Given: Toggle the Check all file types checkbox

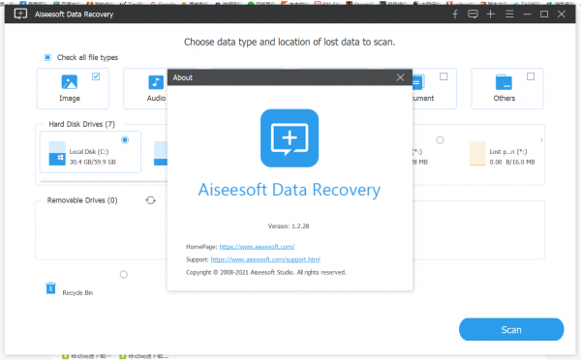Looking at the screenshot, I should click(x=47, y=57).
